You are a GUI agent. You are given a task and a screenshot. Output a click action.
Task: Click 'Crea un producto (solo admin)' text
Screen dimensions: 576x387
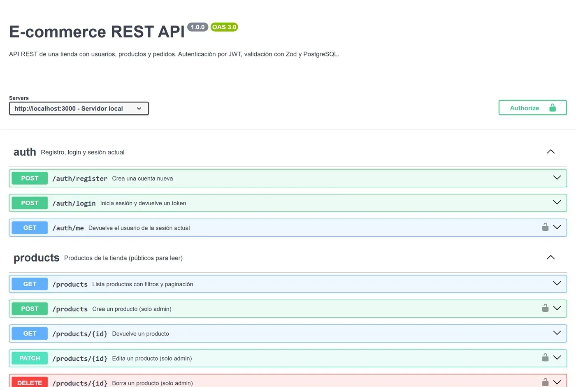pos(132,309)
